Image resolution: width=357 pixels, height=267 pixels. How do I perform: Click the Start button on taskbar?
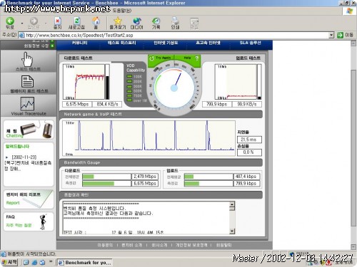coord(9,262)
